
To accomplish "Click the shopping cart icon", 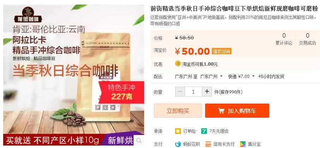I will 221,111.
